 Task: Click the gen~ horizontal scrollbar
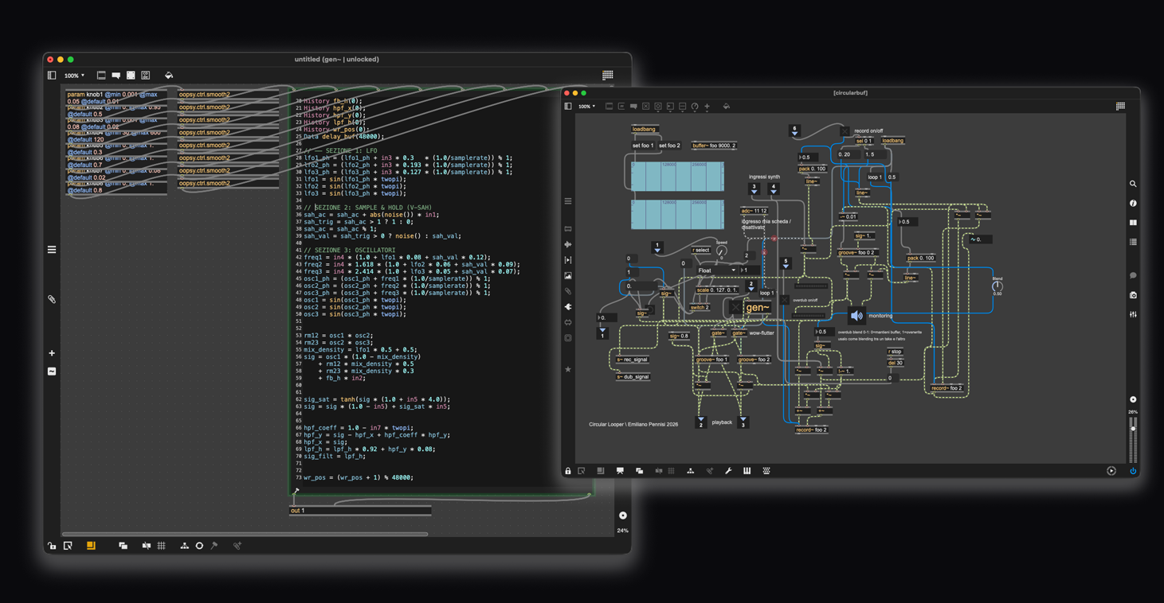click(245, 534)
